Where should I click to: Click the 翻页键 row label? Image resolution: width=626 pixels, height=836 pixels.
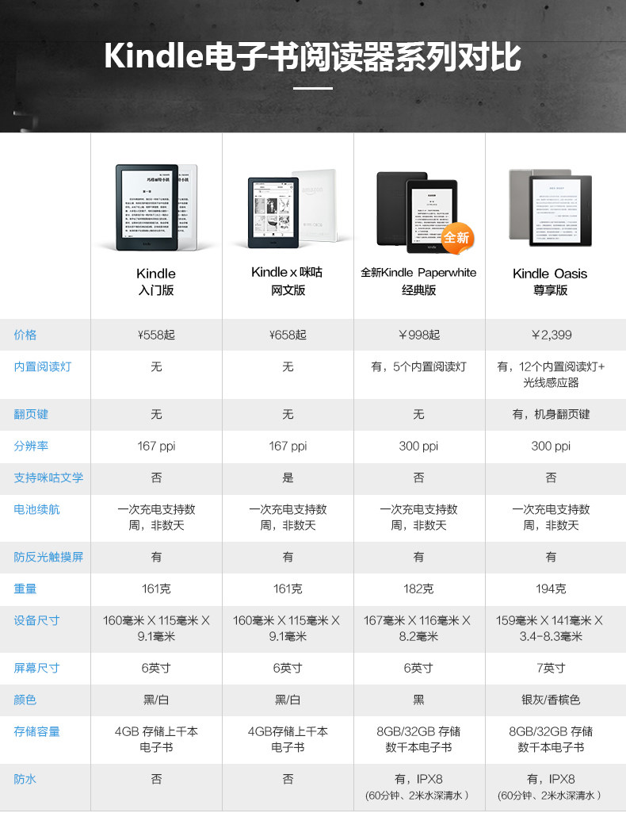31,414
